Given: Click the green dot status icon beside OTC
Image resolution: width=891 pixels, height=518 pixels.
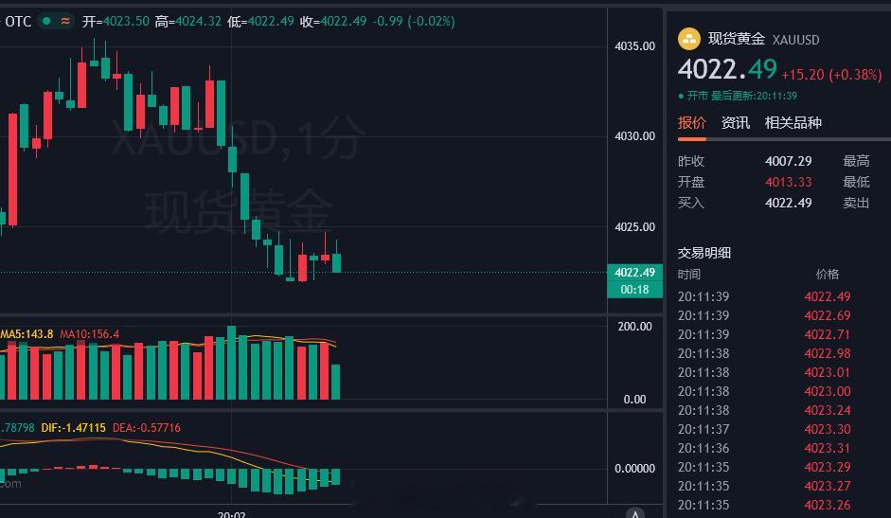Looking at the screenshot, I should point(46,21).
